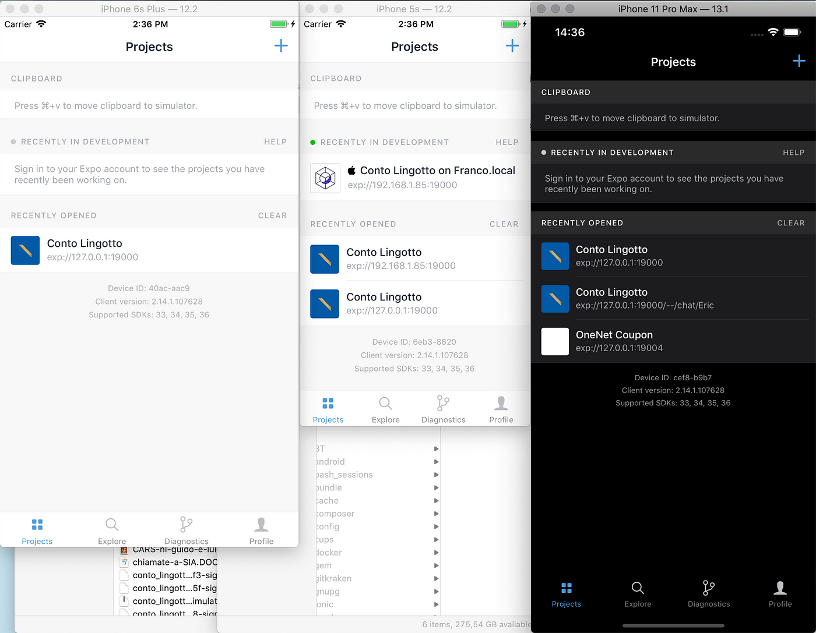Screen dimensions: 816x633
Task: Expand the composer folder arrow in Finder
Action: click(x=437, y=514)
